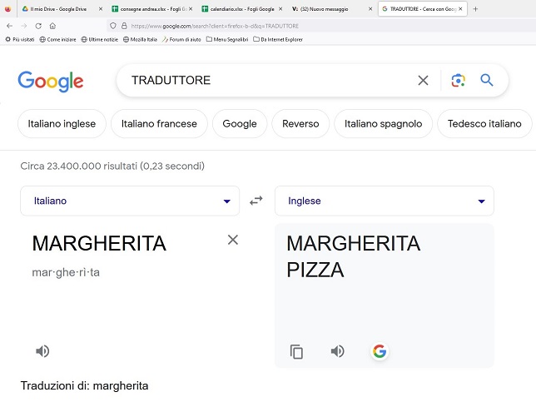The image size is (536, 402).
Task: Listen to the English translation audio
Action: pyautogui.click(x=338, y=351)
